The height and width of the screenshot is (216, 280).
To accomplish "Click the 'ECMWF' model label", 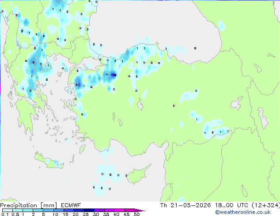I will 71,205.
